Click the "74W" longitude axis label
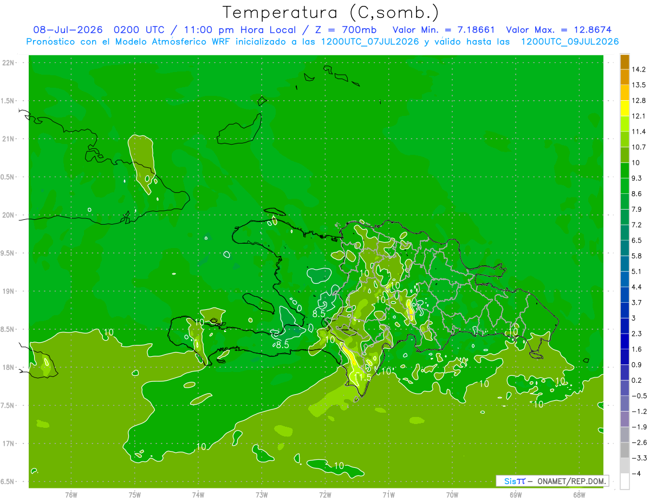The width and height of the screenshot is (650, 502). click(x=198, y=494)
